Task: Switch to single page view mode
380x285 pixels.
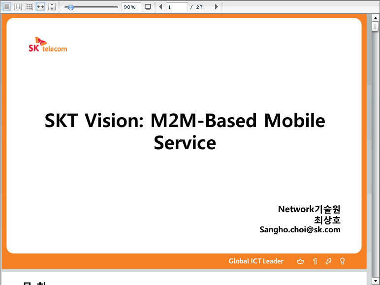Action: point(6,7)
